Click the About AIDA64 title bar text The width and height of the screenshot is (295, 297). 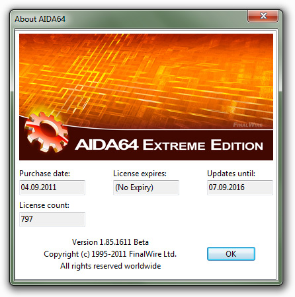[x=40, y=19]
